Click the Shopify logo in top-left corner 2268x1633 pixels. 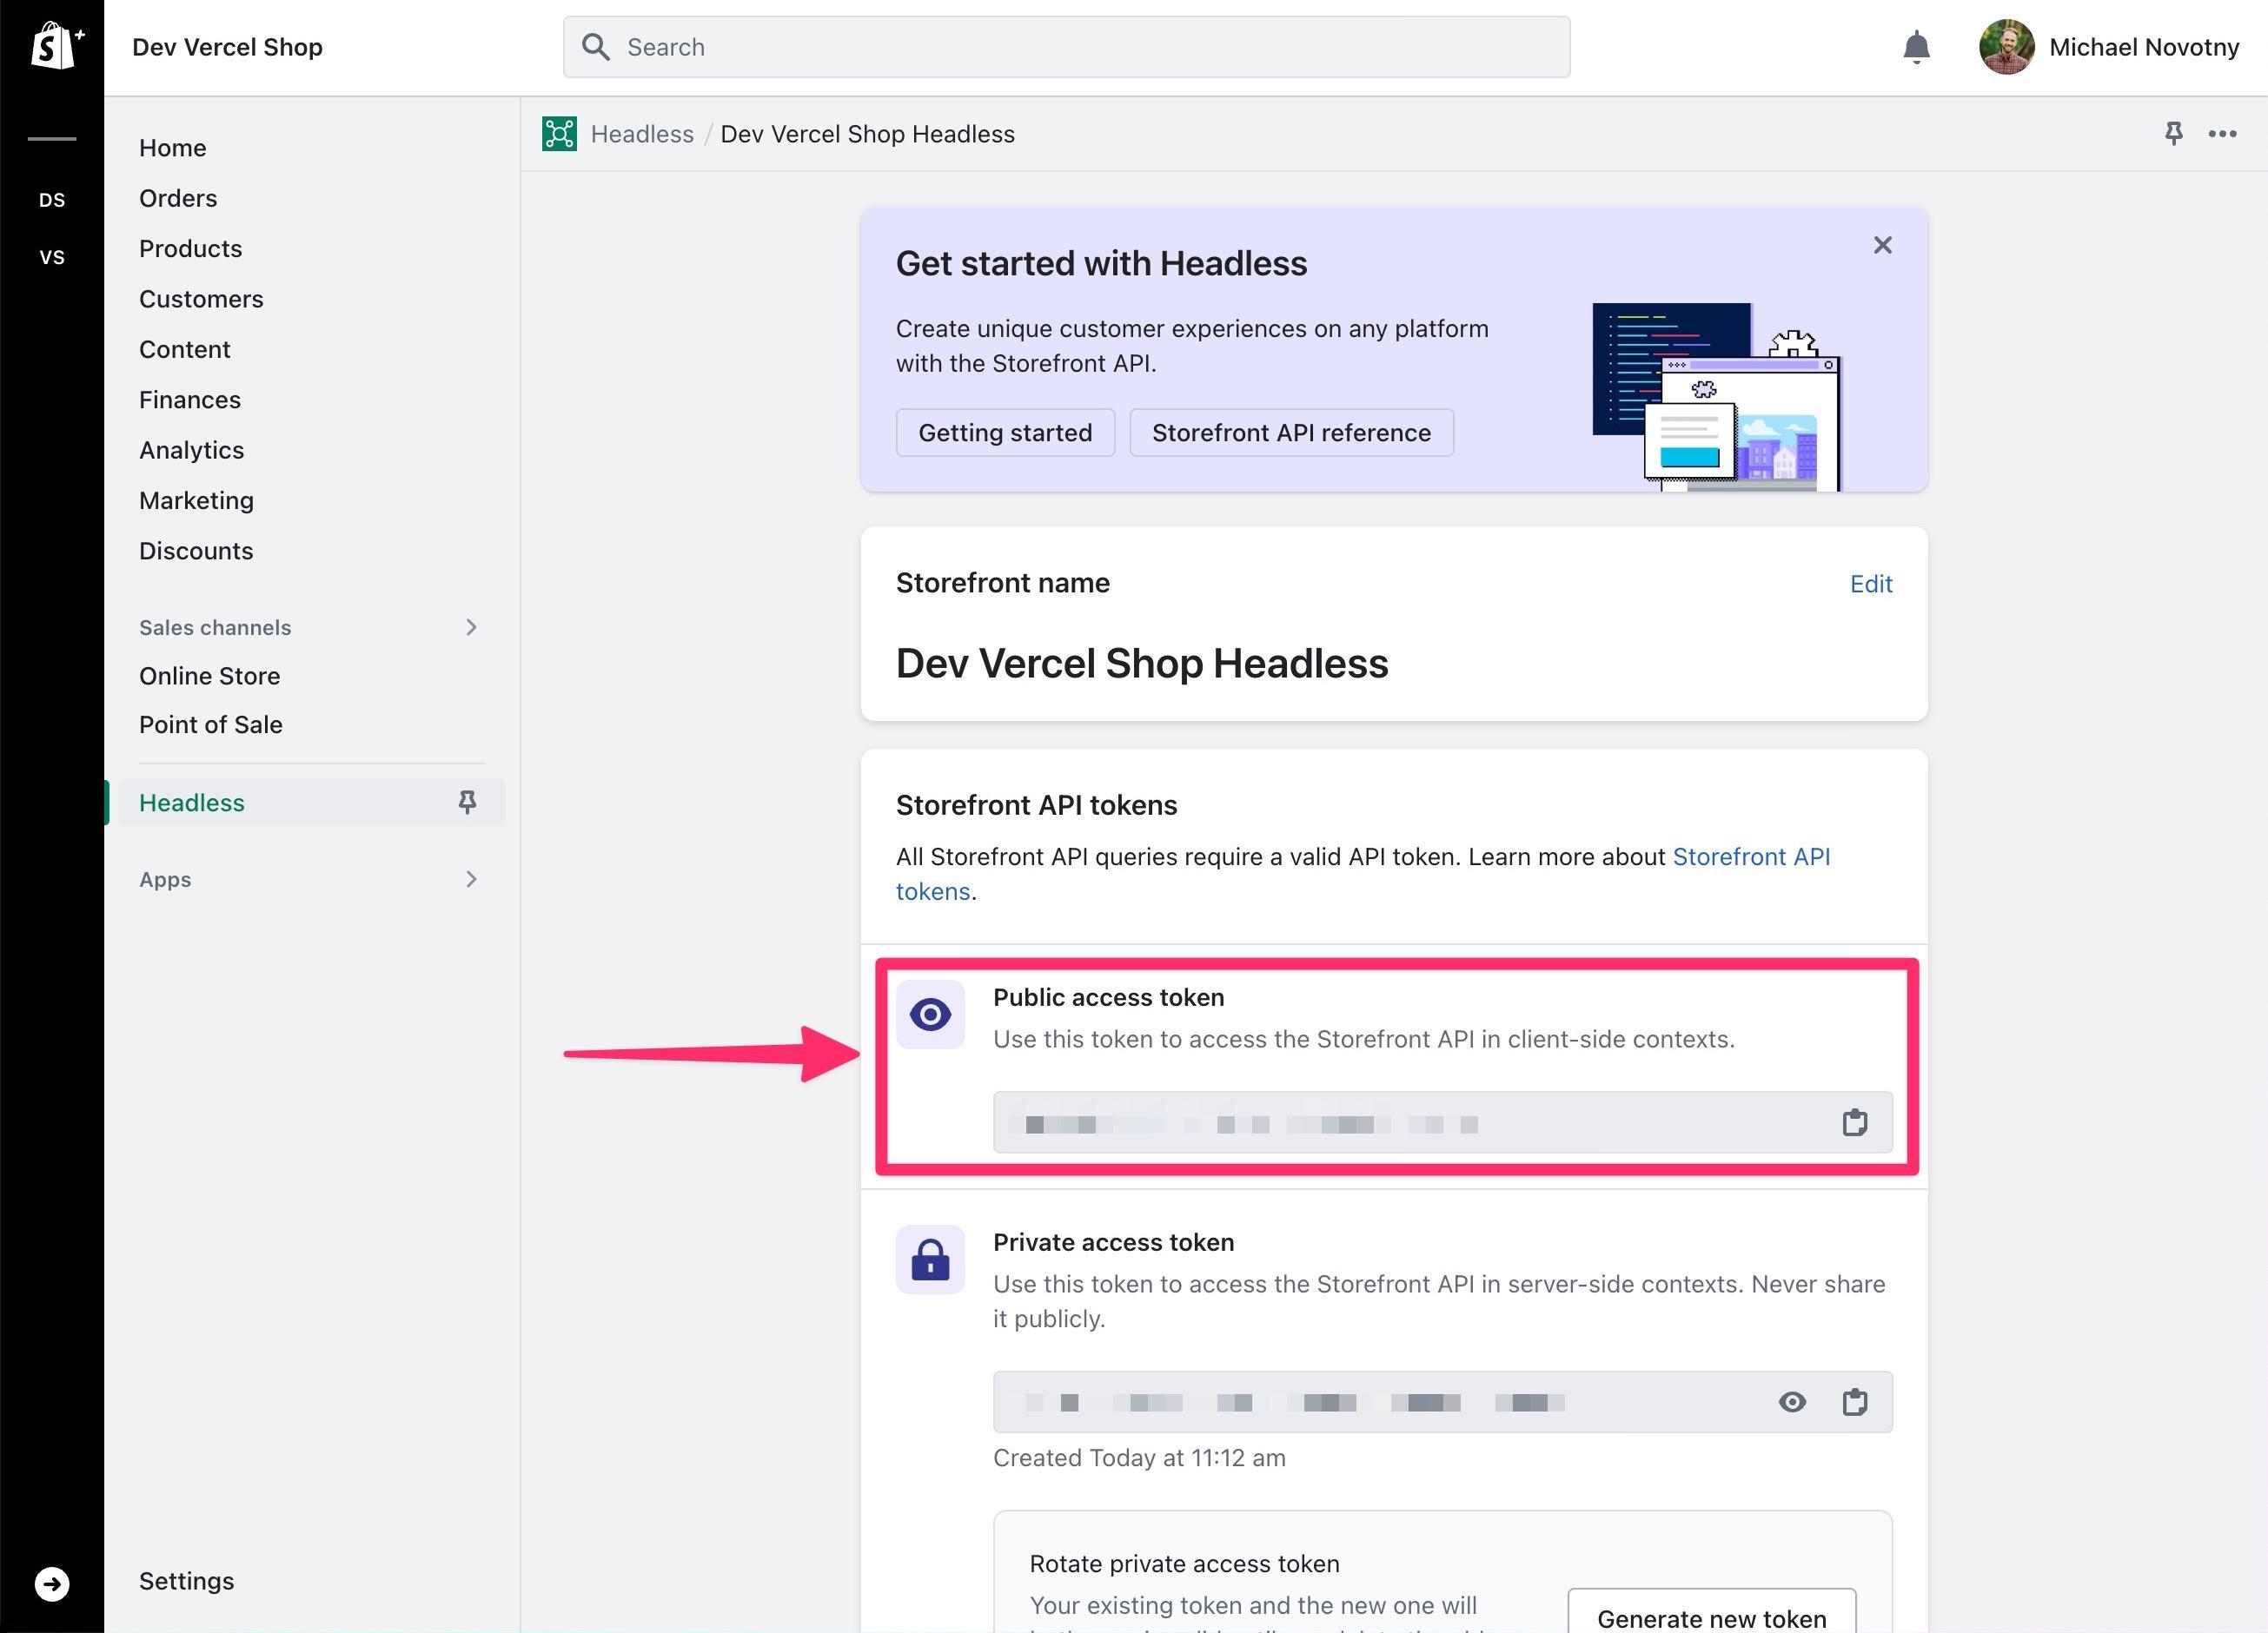[x=51, y=46]
